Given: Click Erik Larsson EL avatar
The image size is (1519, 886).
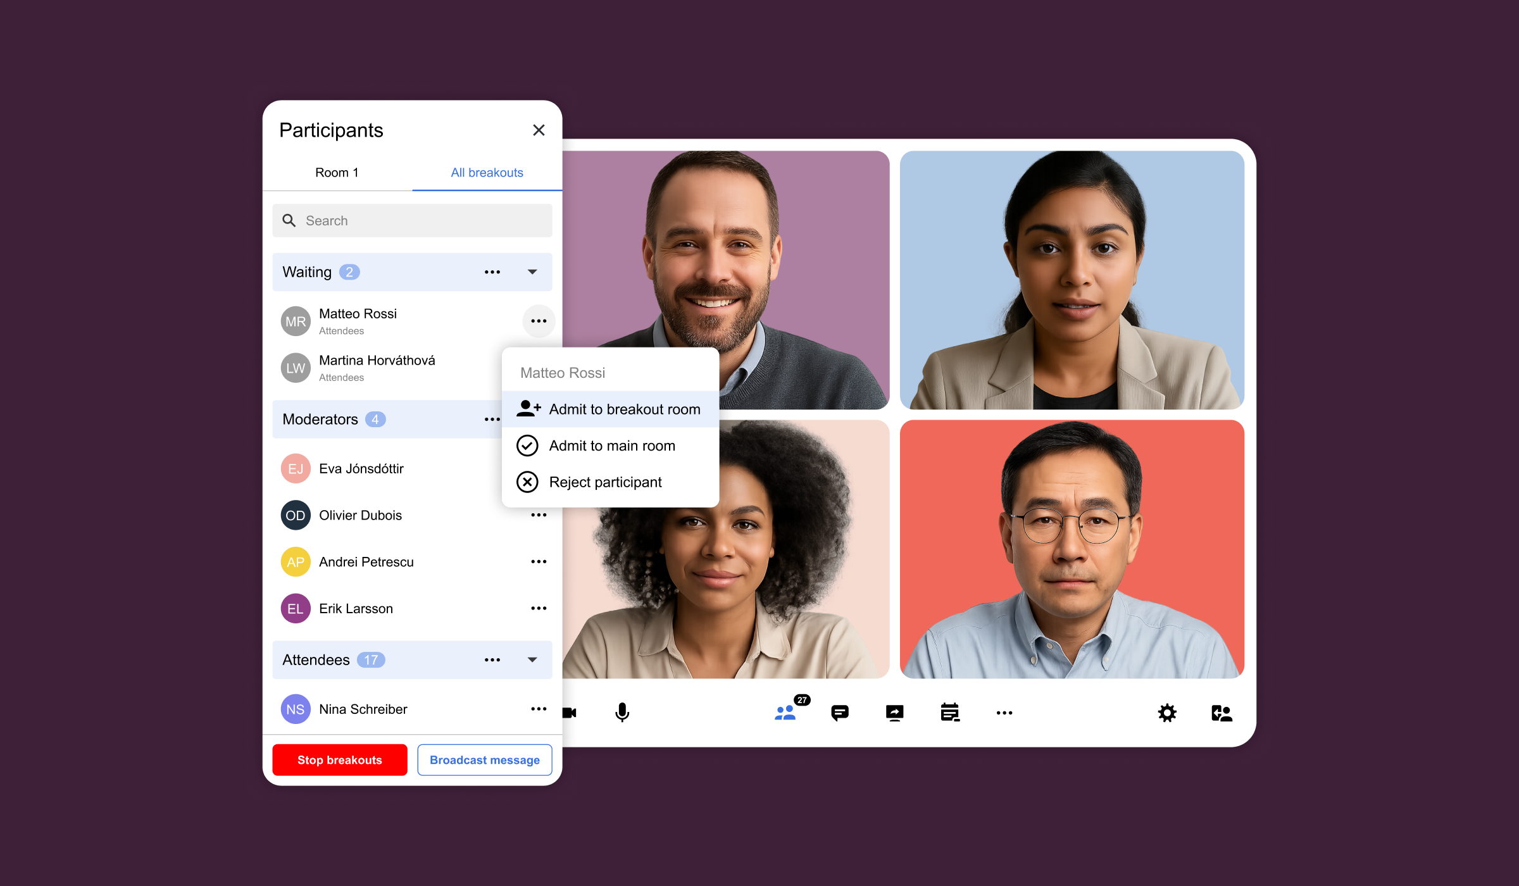Looking at the screenshot, I should [296, 609].
